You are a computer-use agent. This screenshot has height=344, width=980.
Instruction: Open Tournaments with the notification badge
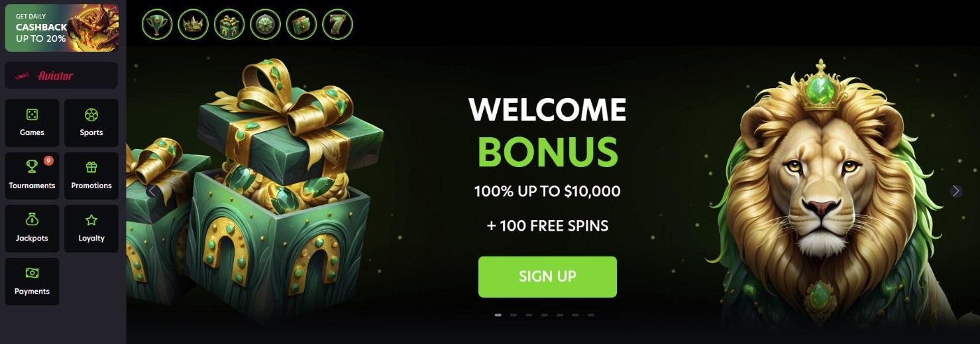[32, 176]
